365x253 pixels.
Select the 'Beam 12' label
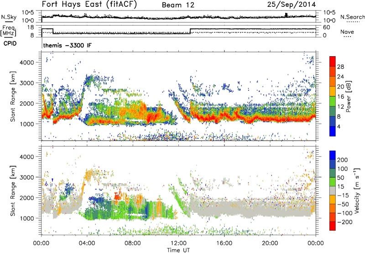click(x=178, y=5)
